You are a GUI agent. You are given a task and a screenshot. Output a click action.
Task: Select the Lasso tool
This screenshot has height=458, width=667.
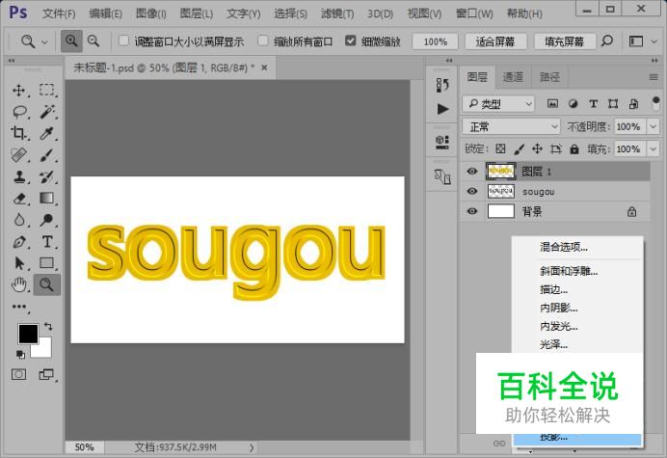pos(18,112)
